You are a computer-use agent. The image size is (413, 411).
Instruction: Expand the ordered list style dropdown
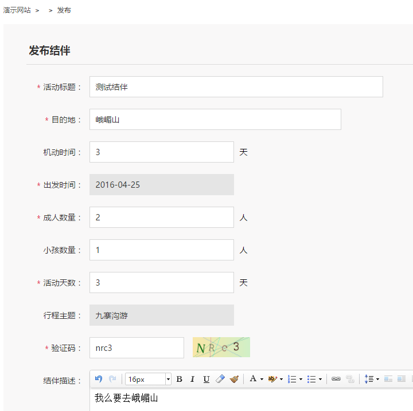pyautogui.click(x=301, y=380)
